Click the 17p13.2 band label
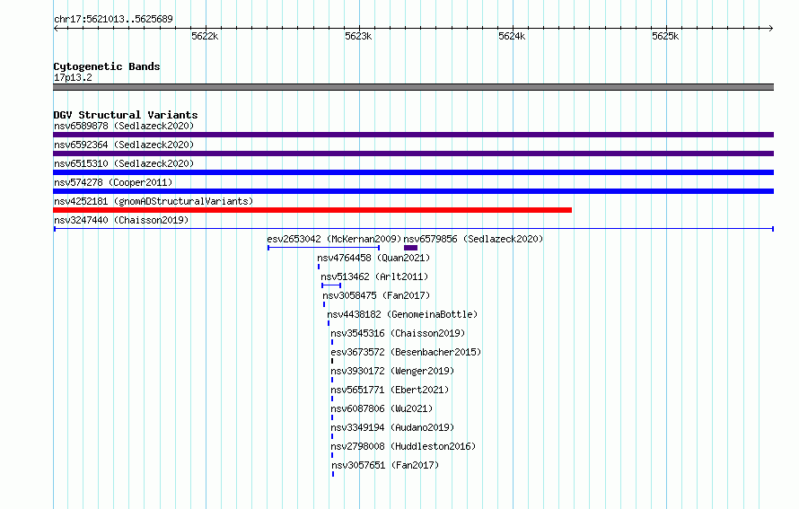Viewport: 799px width, 509px height. (x=73, y=77)
